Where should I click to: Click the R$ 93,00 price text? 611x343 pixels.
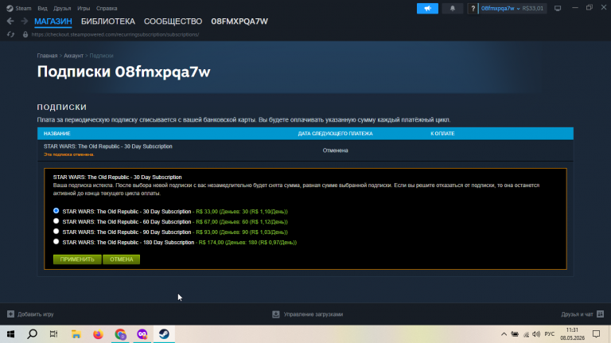point(207,232)
